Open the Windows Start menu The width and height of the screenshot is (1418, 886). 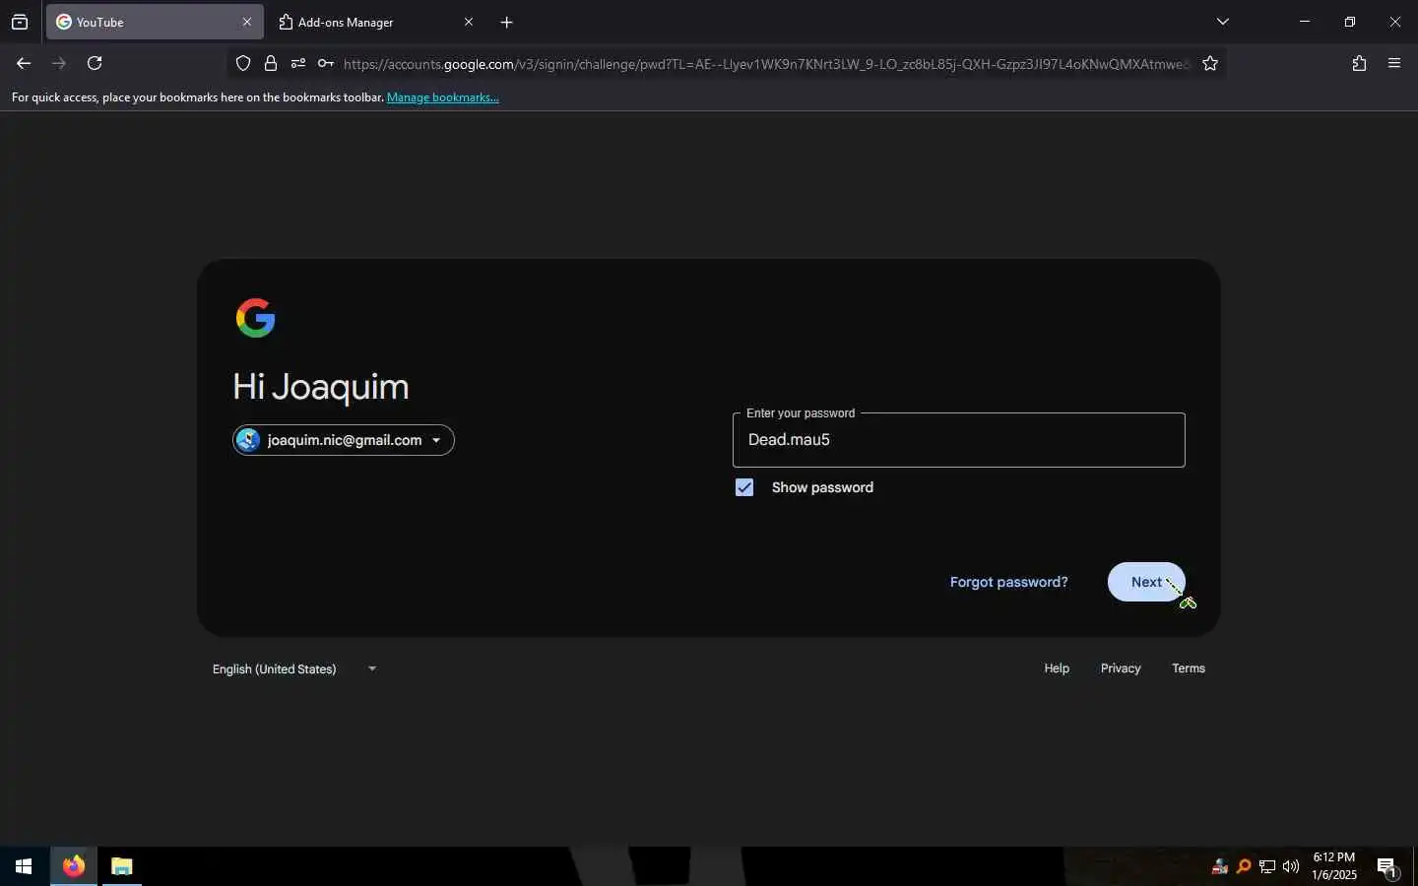24,866
